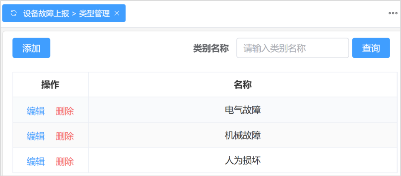401x176 pixels.
Task: Click the 类别名称 field label
Action: [x=211, y=48]
